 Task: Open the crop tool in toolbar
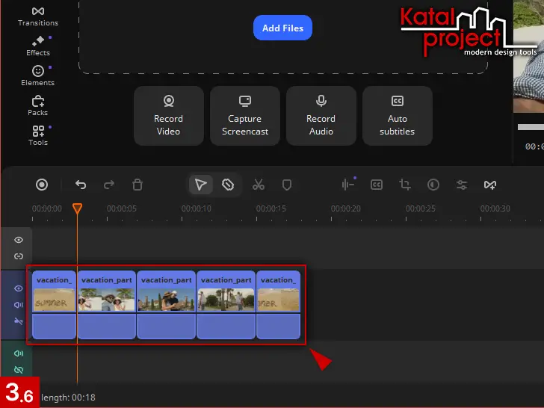(405, 185)
